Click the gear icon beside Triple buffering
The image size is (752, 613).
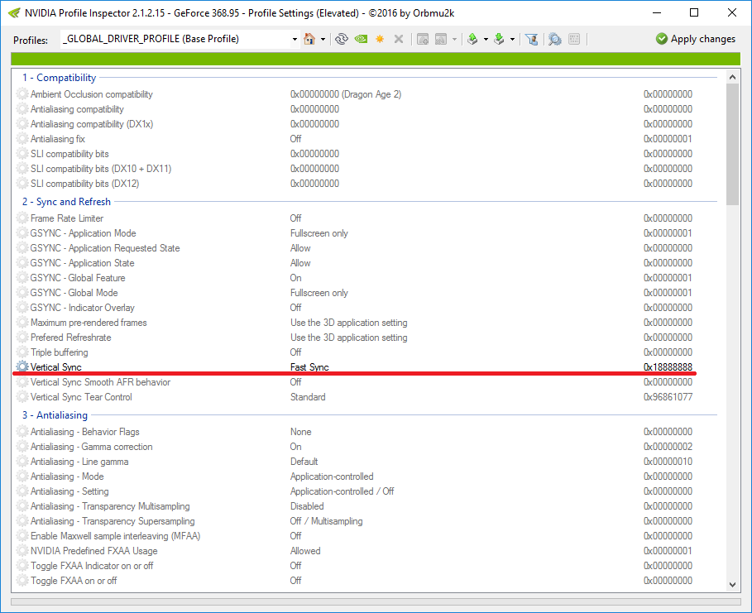point(22,352)
